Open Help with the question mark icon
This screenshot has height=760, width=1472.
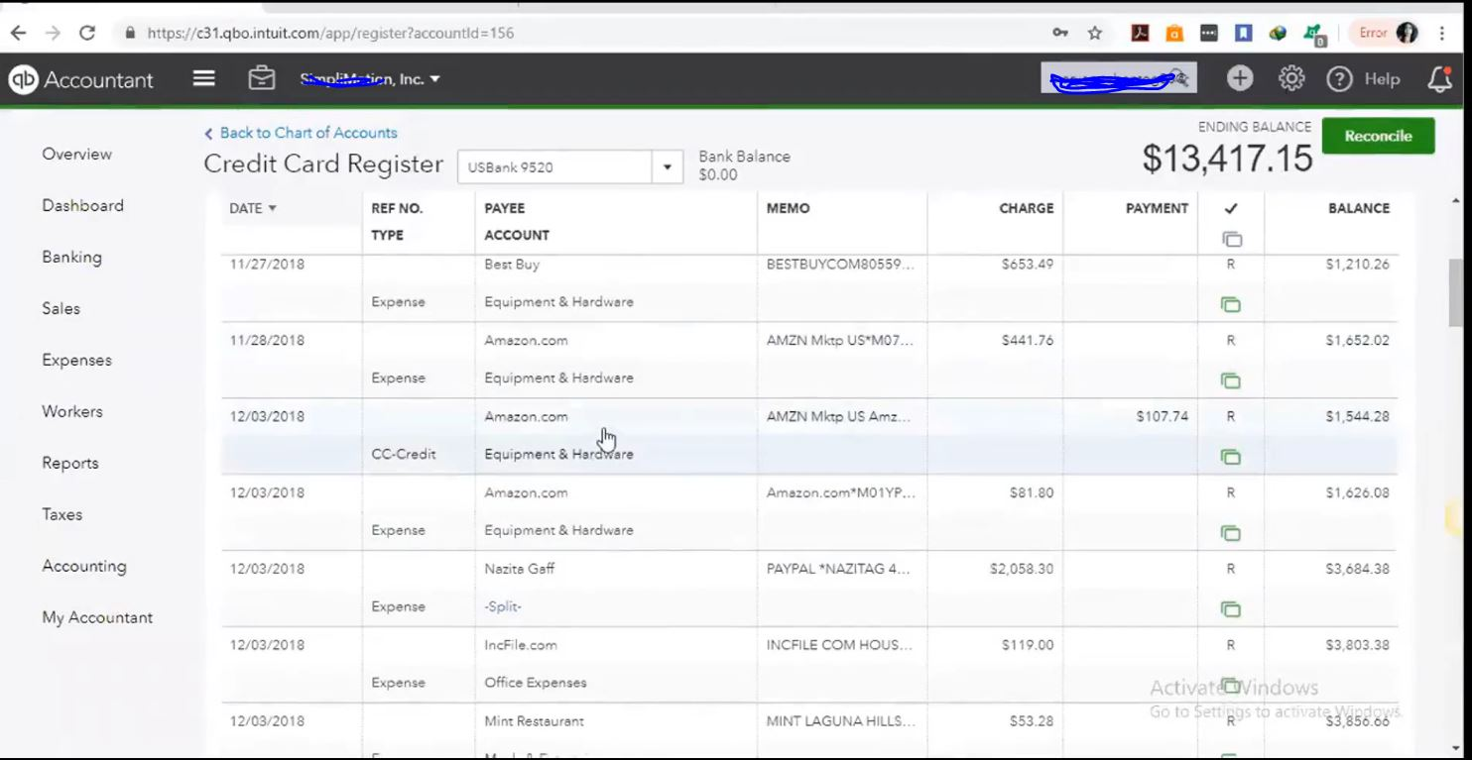(1340, 79)
